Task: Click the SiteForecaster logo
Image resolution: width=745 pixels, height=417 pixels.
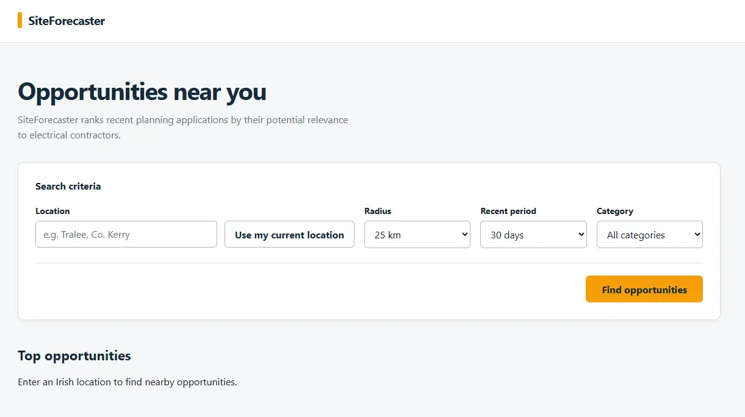Action: (x=62, y=21)
